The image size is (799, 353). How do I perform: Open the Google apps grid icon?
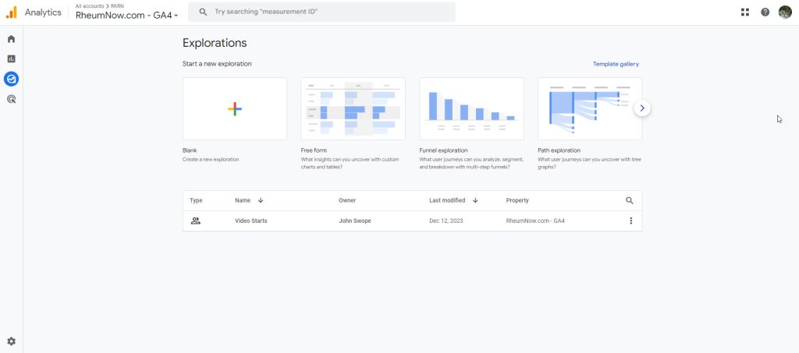point(745,12)
